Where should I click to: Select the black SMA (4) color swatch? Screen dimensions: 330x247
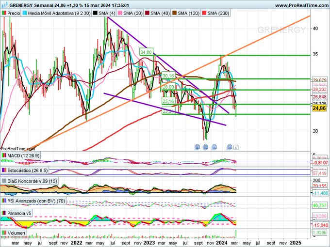click(95, 13)
